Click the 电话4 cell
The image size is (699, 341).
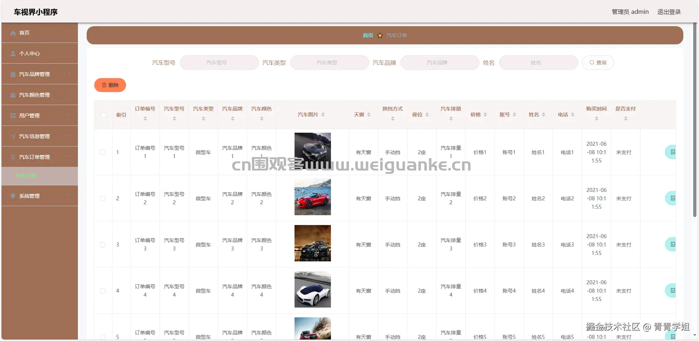pos(567,291)
